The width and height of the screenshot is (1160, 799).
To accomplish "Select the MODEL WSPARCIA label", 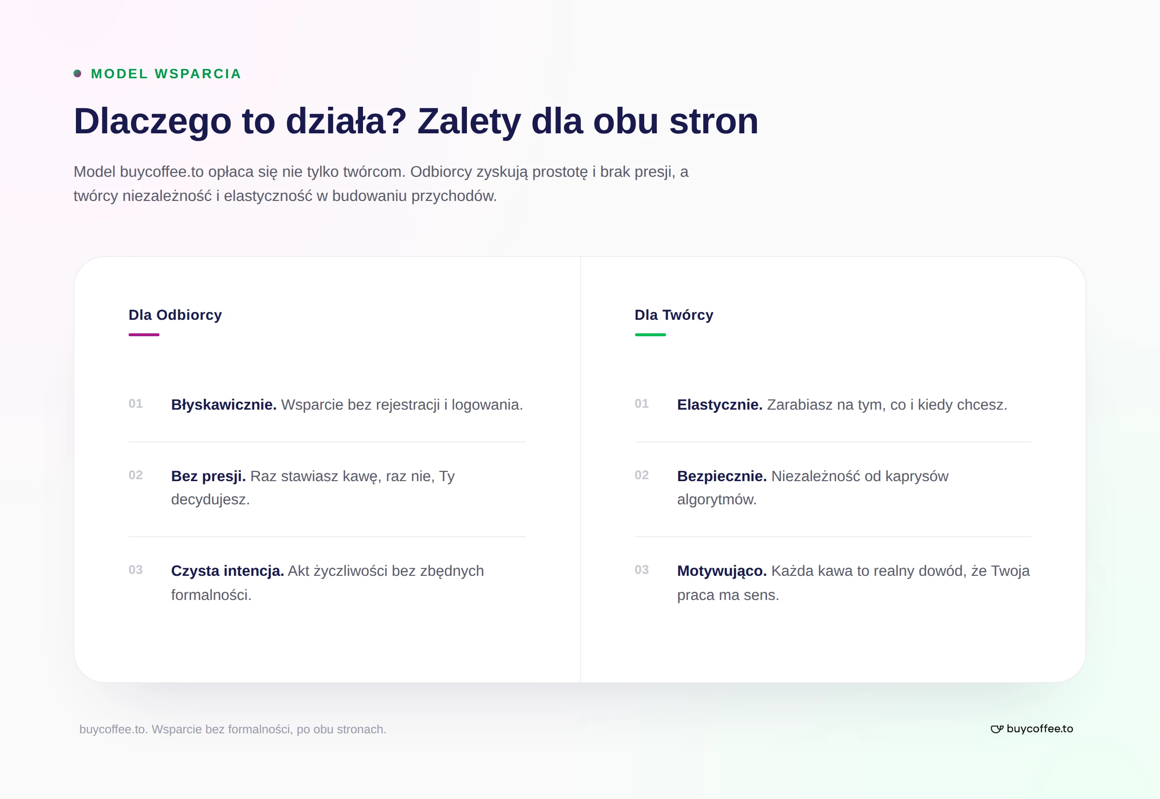I will click(166, 73).
